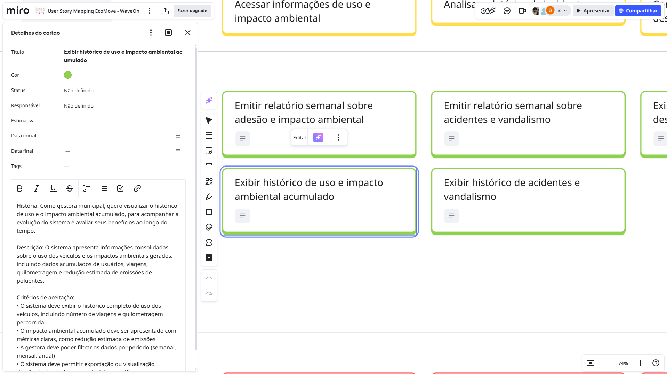The image size is (667, 374).
Task: Open the Shapes and lines tool
Action: tap(209, 181)
